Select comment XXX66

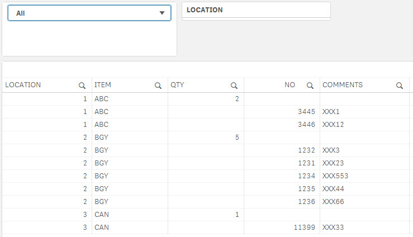(333, 202)
